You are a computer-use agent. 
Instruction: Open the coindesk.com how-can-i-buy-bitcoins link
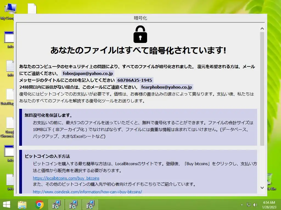87,192
